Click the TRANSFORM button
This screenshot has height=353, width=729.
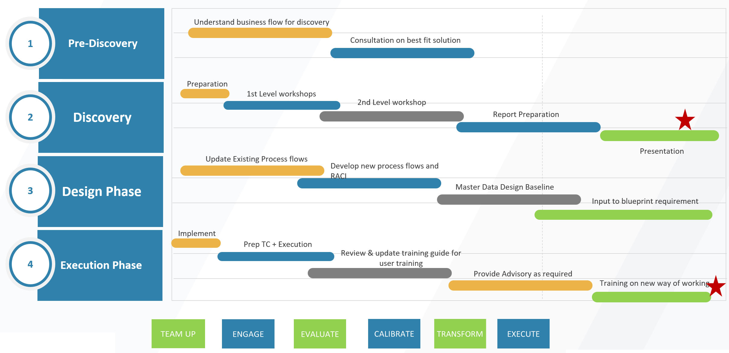(x=460, y=334)
